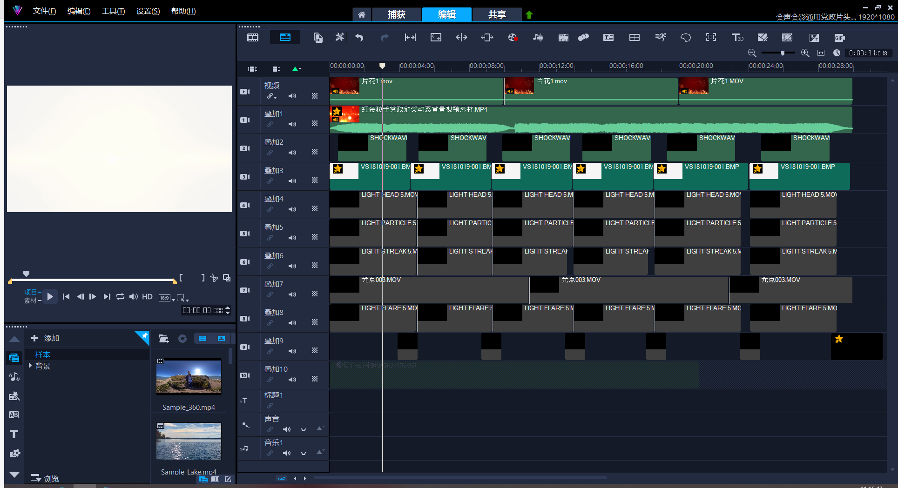Toggle track transparency on 叠加5

(315, 237)
